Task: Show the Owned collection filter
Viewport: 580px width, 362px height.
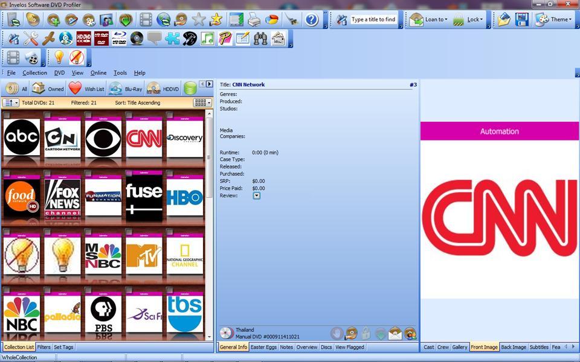Action: point(48,89)
